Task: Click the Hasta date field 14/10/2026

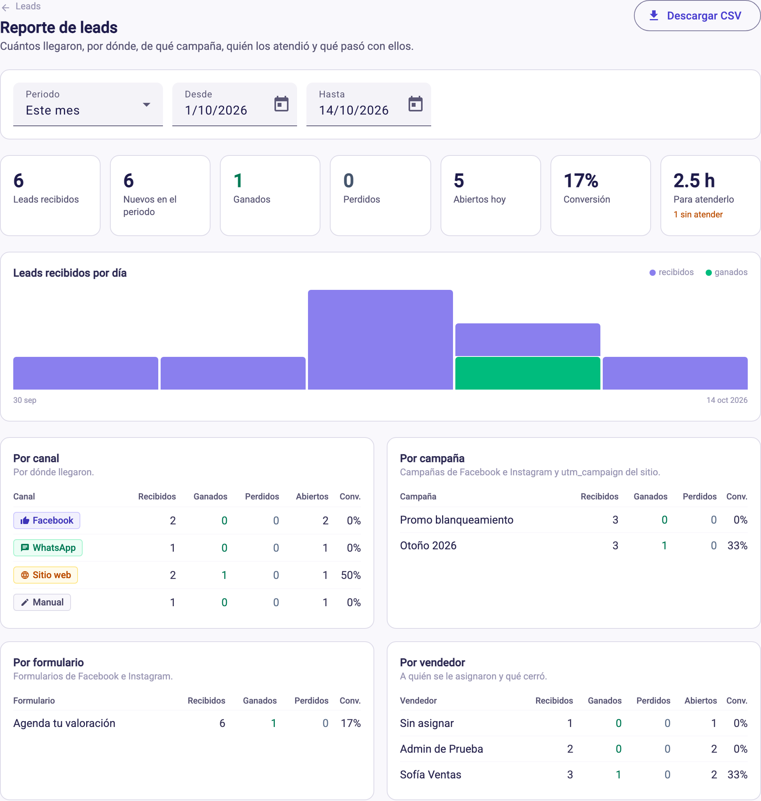Action: (x=368, y=104)
